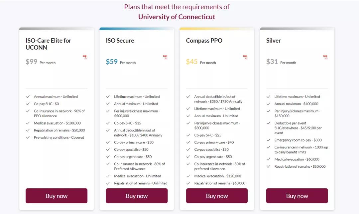
Task: Open the ISO Secure plan PDF icon
Action: point(165,57)
